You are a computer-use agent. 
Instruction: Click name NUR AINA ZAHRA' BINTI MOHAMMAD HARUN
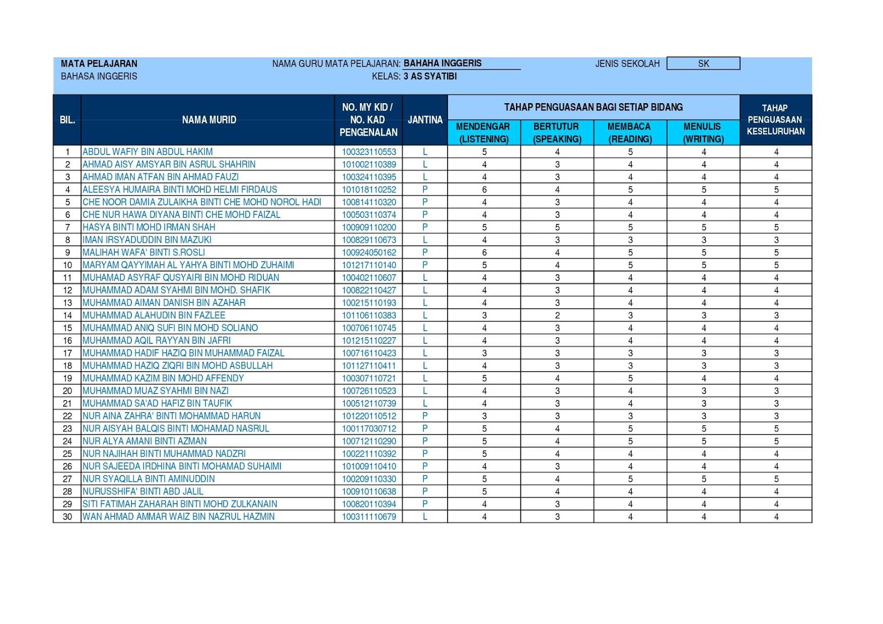[x=172, y=416]
